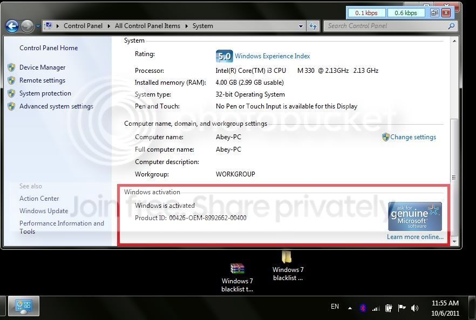Click the search magnifier icon
The height and width of the screenshot is (320, 476).
click(x=451, y=26)
